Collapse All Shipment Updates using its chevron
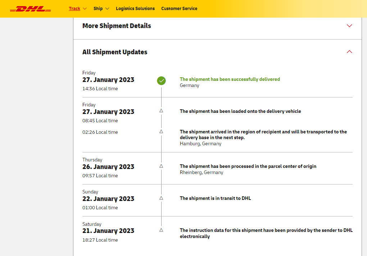Viewport: 367px width, 256px height. 349,52
